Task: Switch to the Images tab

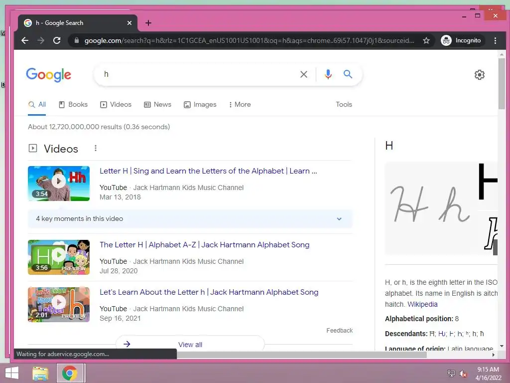Action: click(200, 105)
